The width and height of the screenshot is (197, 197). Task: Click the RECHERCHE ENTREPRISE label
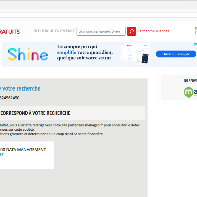pos(54,31)
